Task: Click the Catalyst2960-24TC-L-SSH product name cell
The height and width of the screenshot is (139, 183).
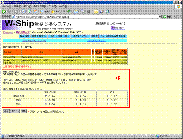Action: click(41, 57)
